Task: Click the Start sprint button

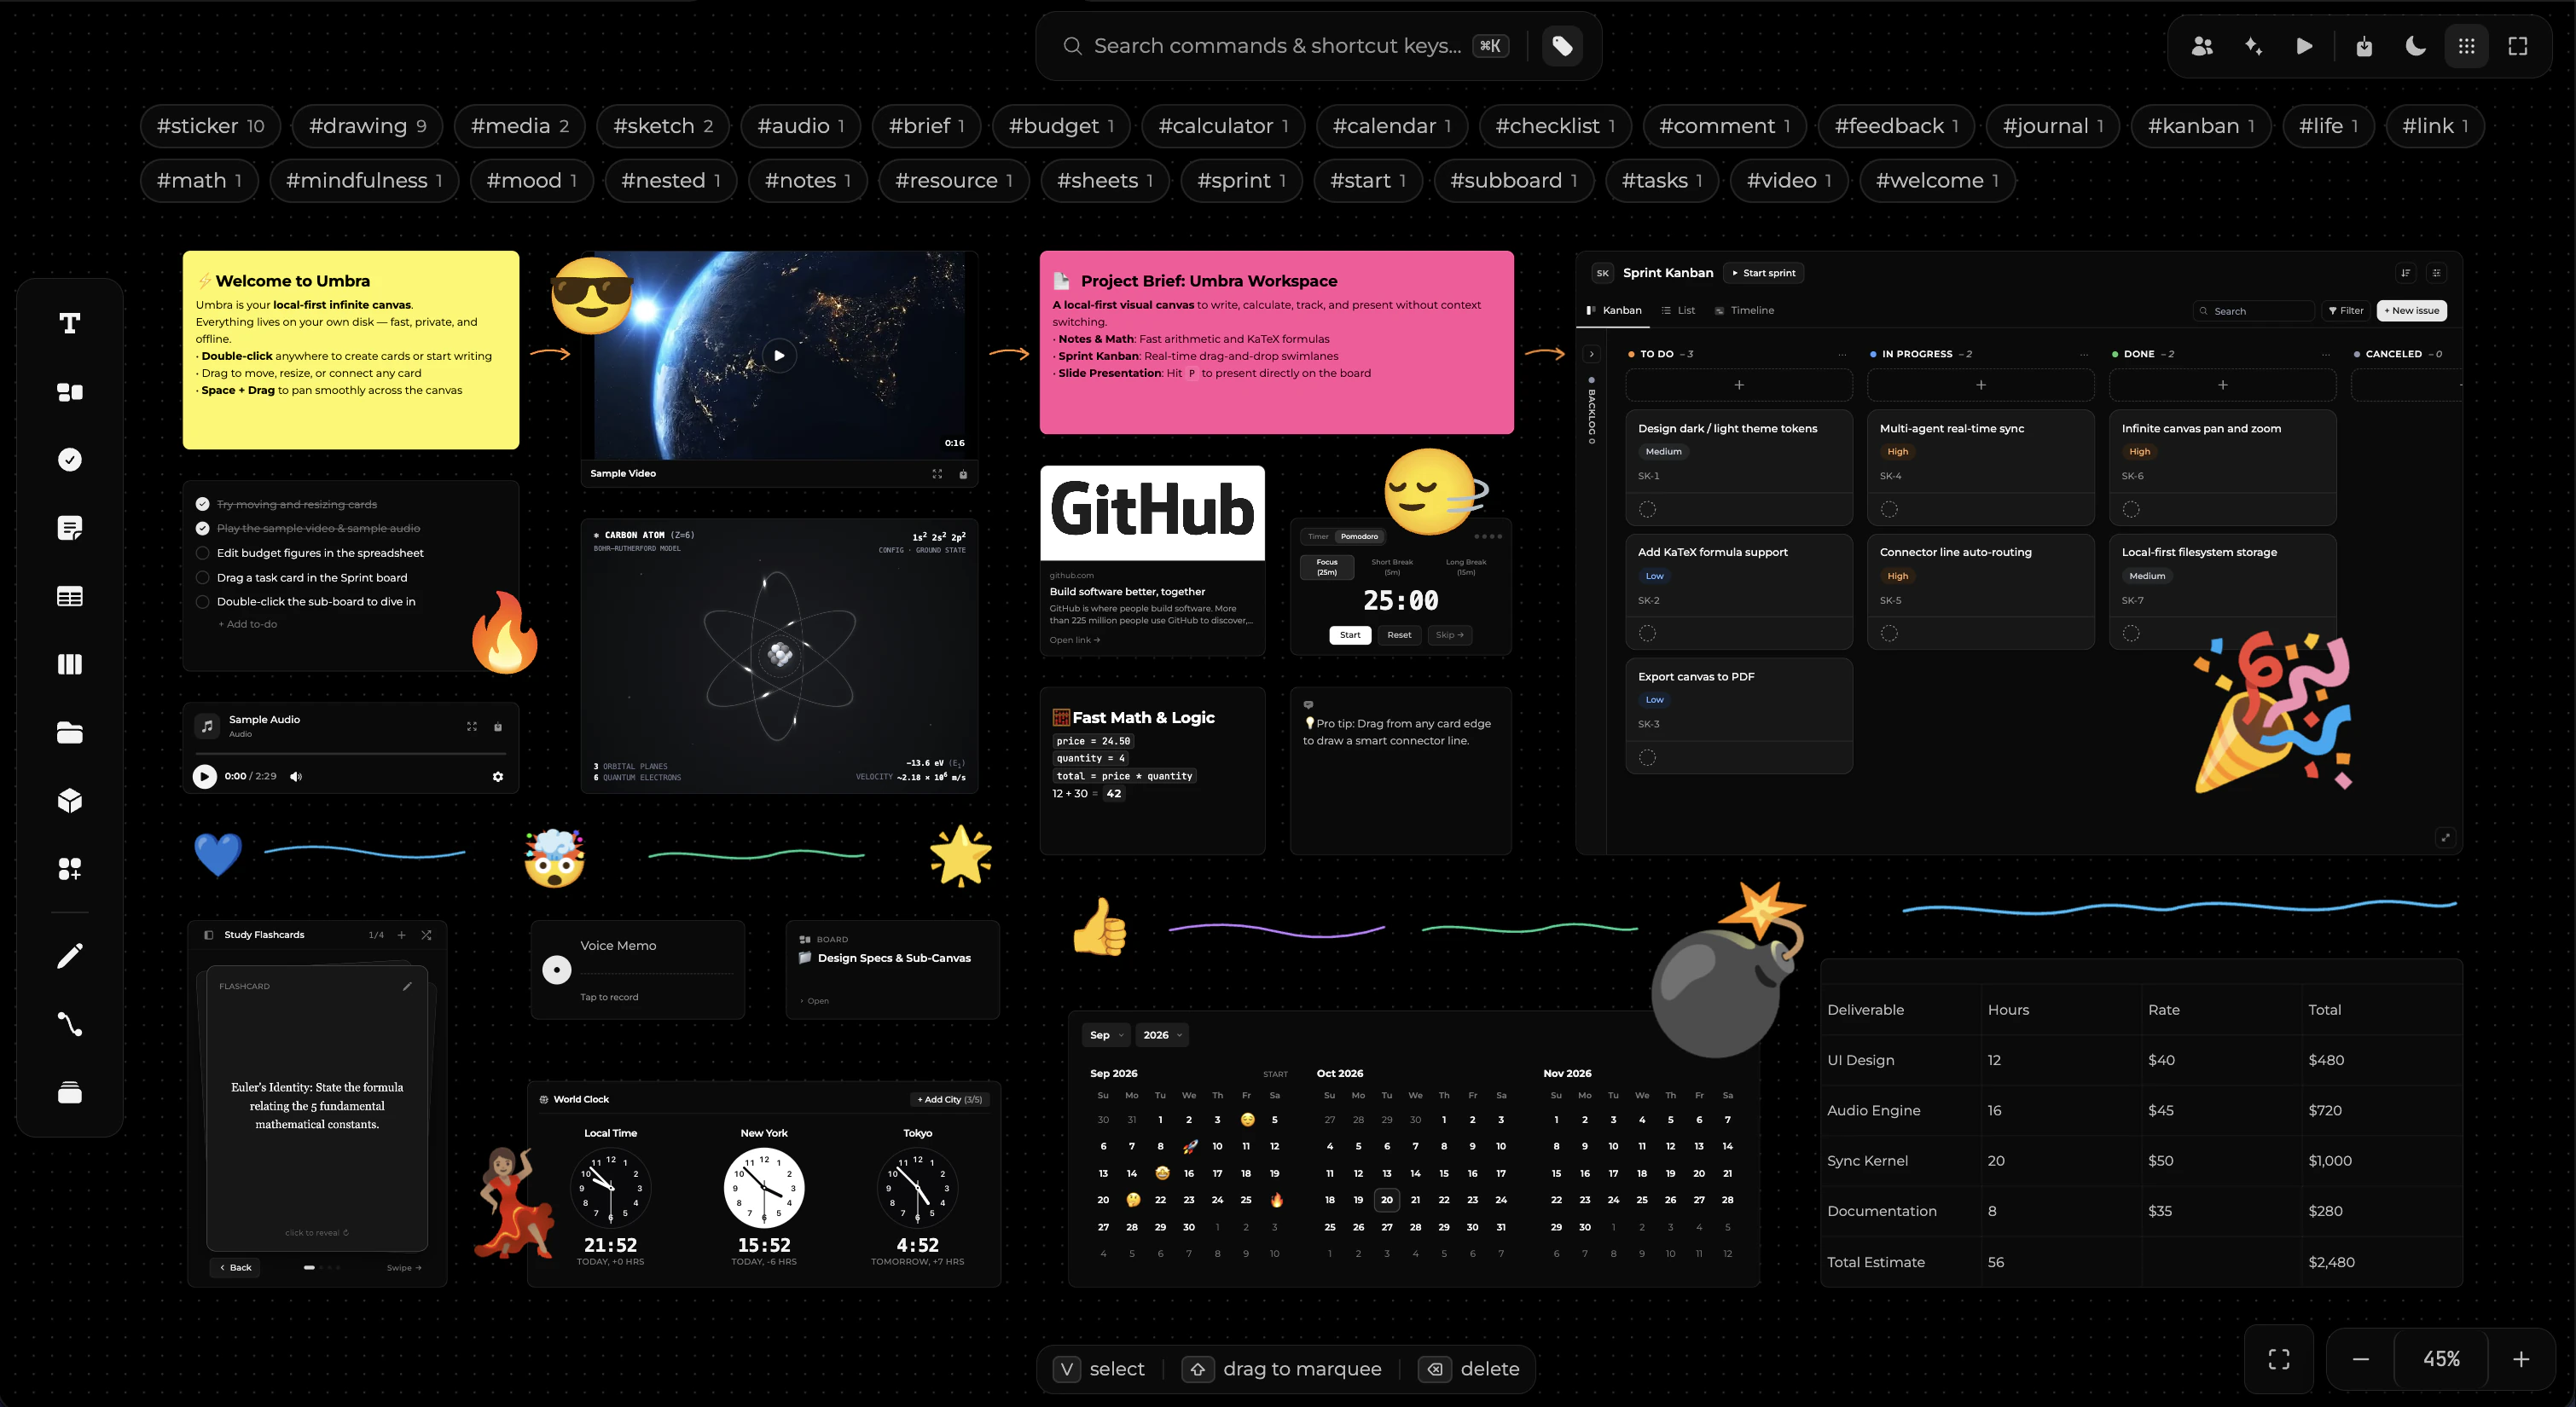Action: tap(1763, 273)
